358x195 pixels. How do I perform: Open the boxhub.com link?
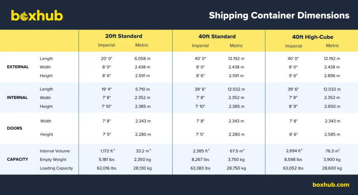point(331,185)
